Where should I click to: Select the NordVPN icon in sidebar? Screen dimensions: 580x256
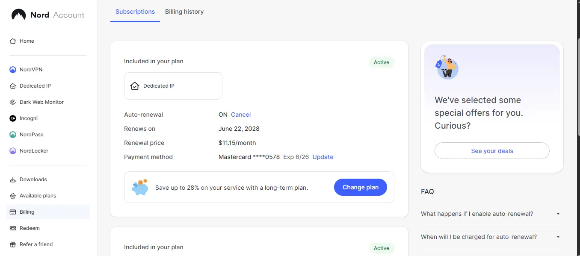coord(13,70)
